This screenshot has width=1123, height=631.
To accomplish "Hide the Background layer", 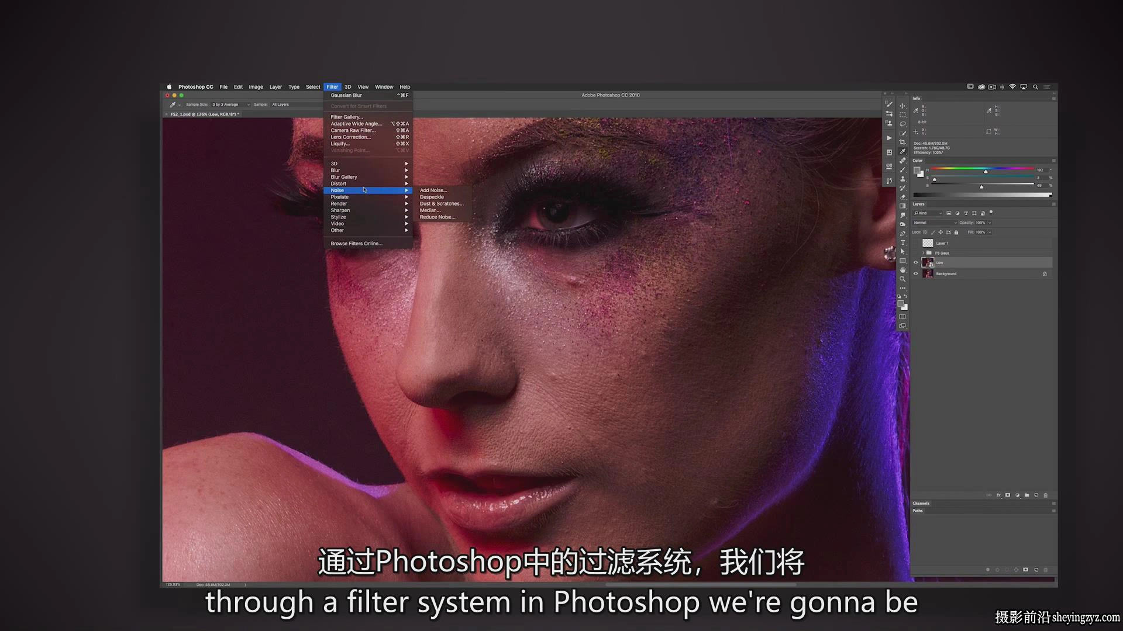I will 916,273.
